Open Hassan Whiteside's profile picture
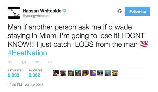 pyautogui.click(x=14, y=13)
